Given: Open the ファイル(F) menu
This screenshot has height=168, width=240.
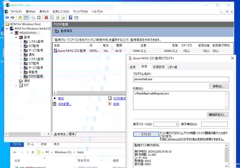Looking at the screenshot, I should 16,12.
